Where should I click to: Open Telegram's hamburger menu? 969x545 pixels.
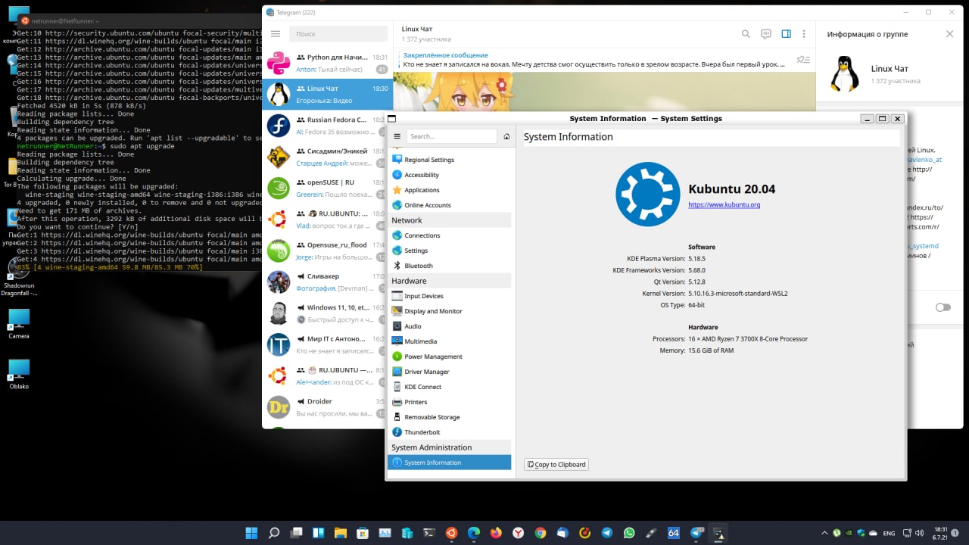pyautogui.click(x=276, y=34)
